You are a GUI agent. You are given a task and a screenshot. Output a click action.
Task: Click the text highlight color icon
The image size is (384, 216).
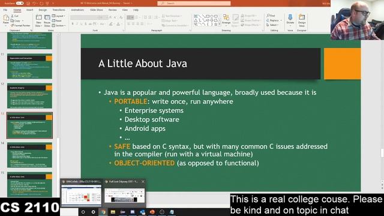tap(111, 24)
